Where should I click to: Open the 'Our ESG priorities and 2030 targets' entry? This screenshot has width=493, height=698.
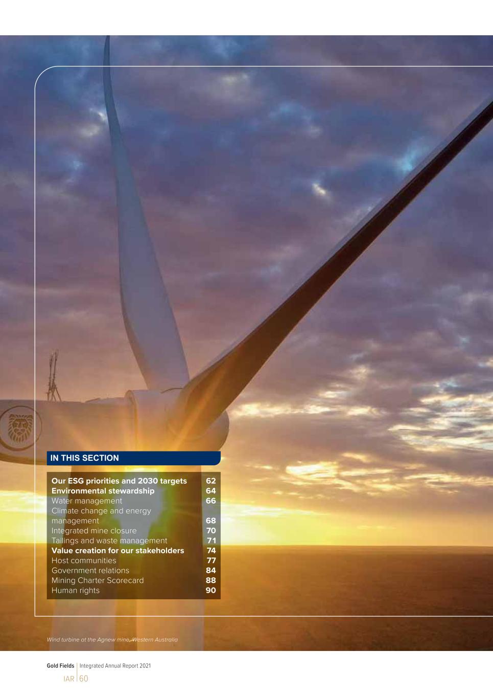click(x=119, y=481)
